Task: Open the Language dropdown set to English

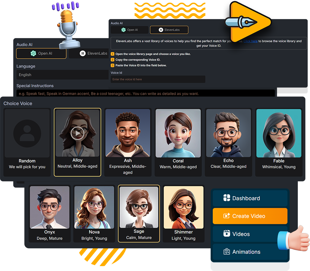Action: (63, 75)
